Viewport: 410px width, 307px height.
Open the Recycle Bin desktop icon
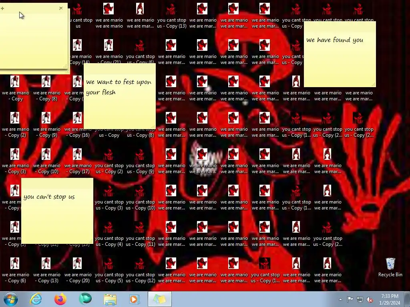click(390, 267)
